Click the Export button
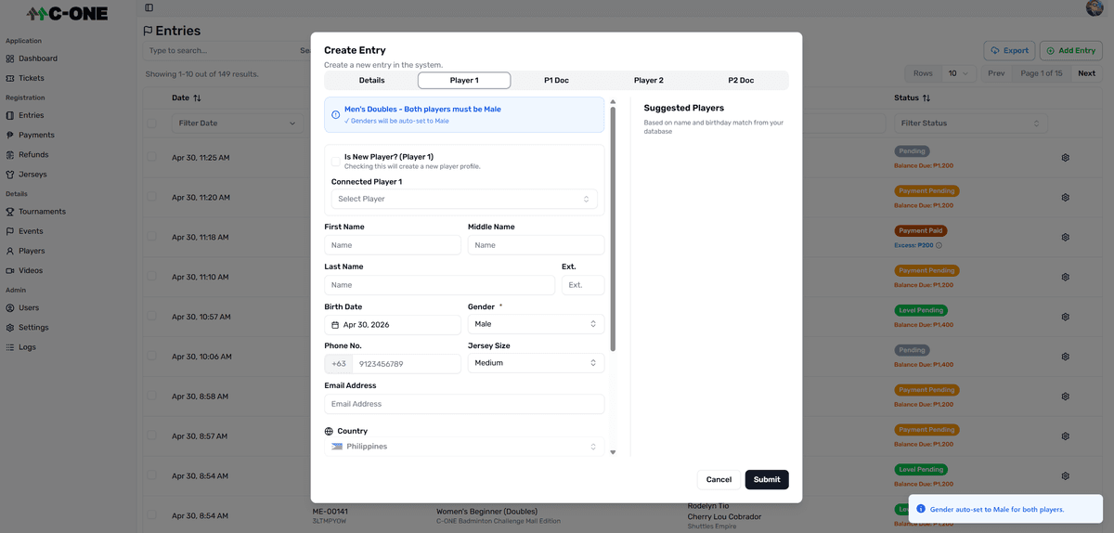The image size is (1114, 533). click(1009, 50)
